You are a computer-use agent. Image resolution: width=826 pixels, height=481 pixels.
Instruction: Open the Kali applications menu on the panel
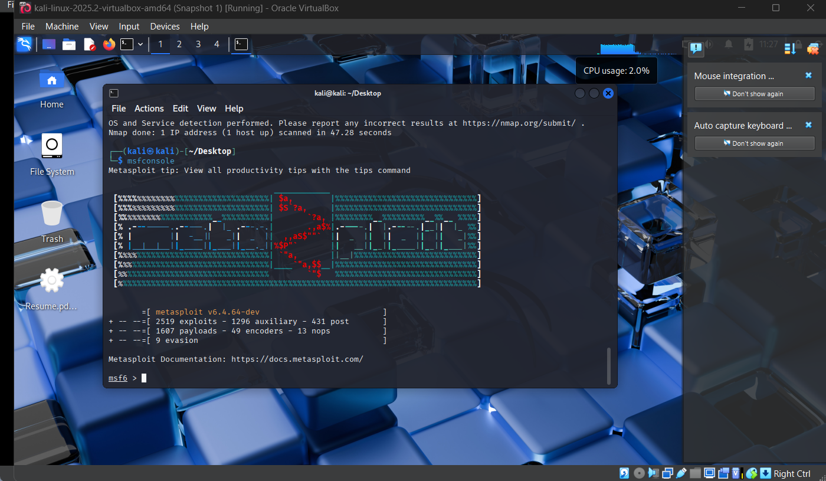coord(24,44)
